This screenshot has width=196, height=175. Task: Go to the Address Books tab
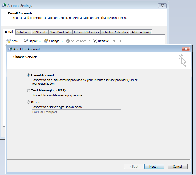[141, 32]
